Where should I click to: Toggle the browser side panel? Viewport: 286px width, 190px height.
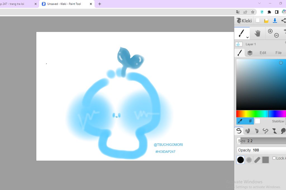(277, 12)
